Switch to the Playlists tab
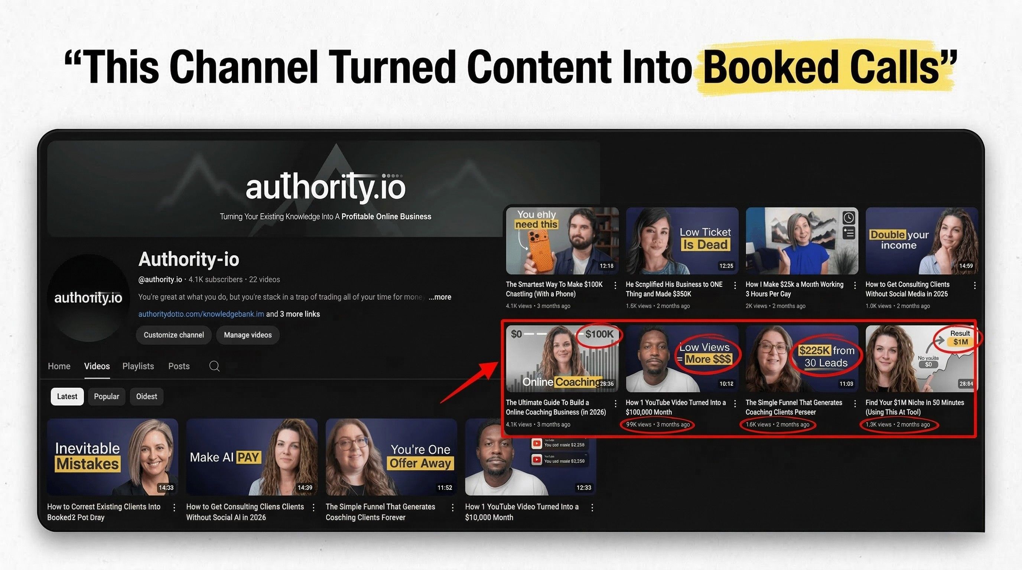Image resolution: width=1022 pixels, height=570 pixels. click(138, 366)
